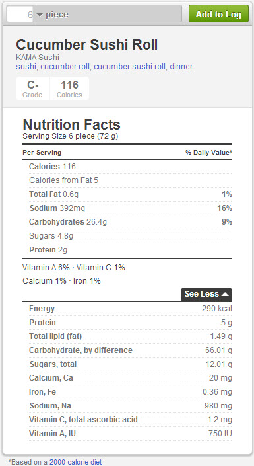Click the dropdown arrow beside piece
This screenshot has height=466, width=254.
click(x=40, y=15)
